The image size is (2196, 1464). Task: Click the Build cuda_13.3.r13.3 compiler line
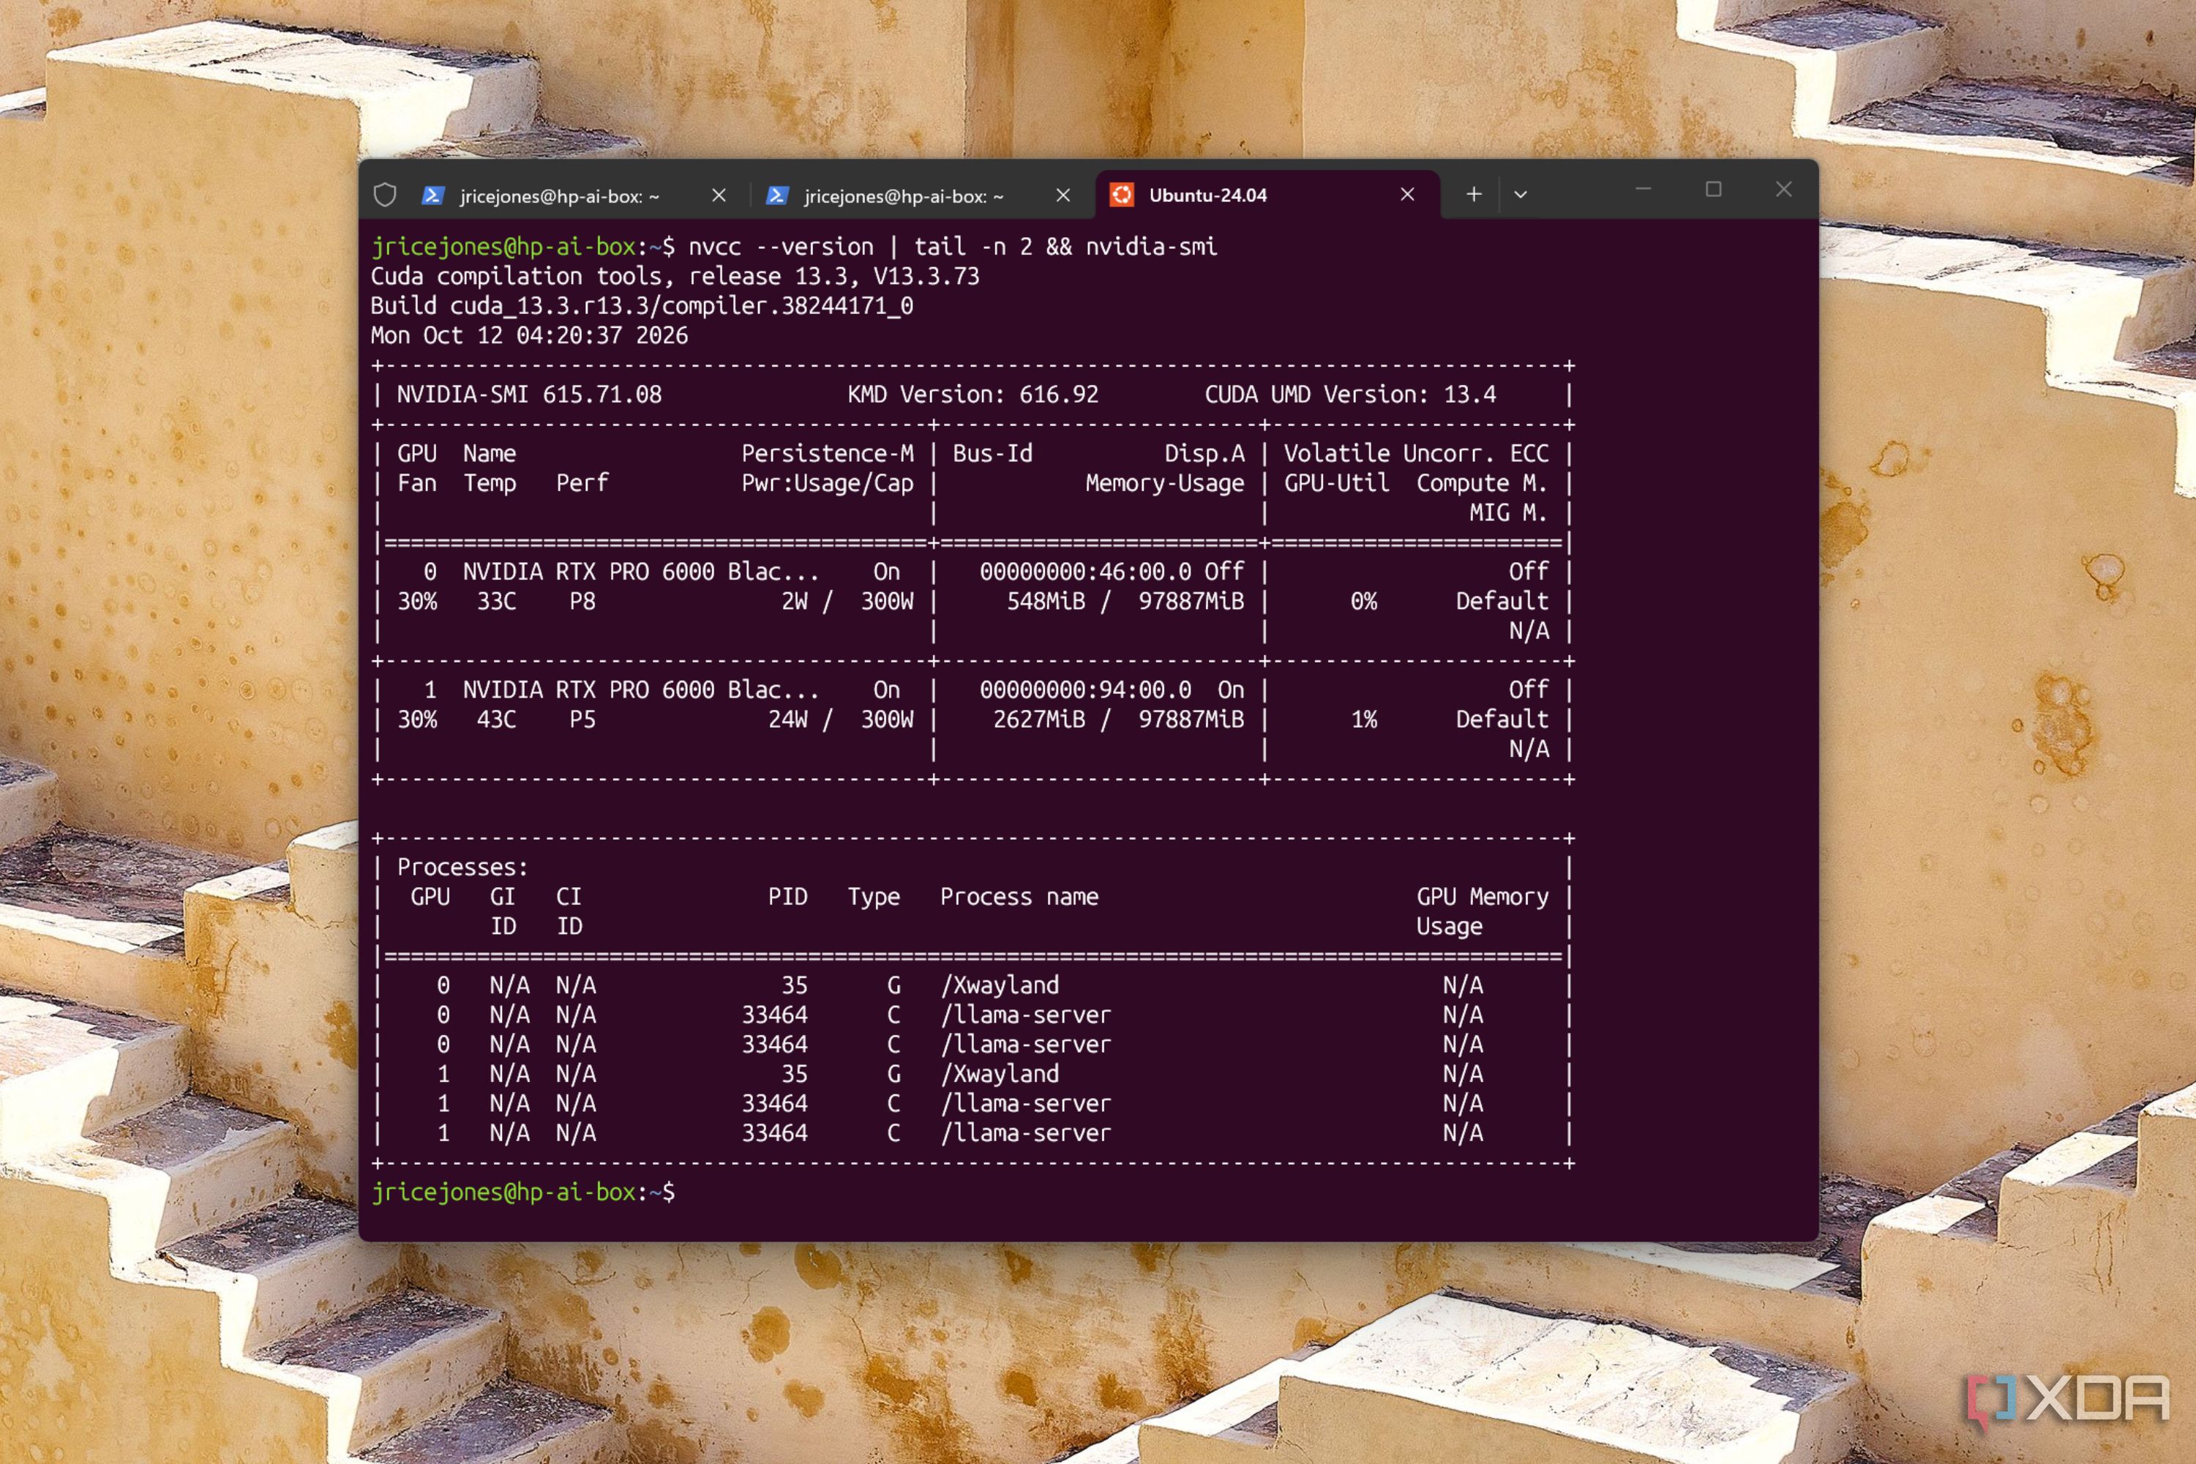[x=641, y=306]
